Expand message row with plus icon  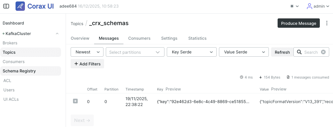click(x=75, y=101)
